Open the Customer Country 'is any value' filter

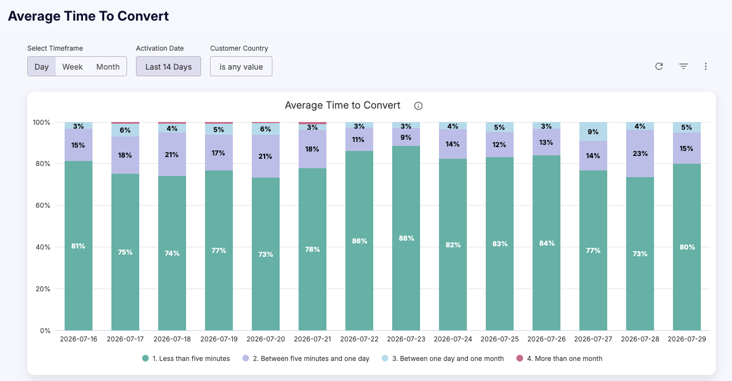241,67
